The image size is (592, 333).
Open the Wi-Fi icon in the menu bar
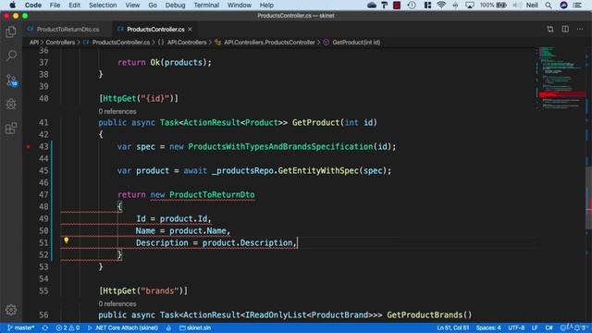coord(441,5)
